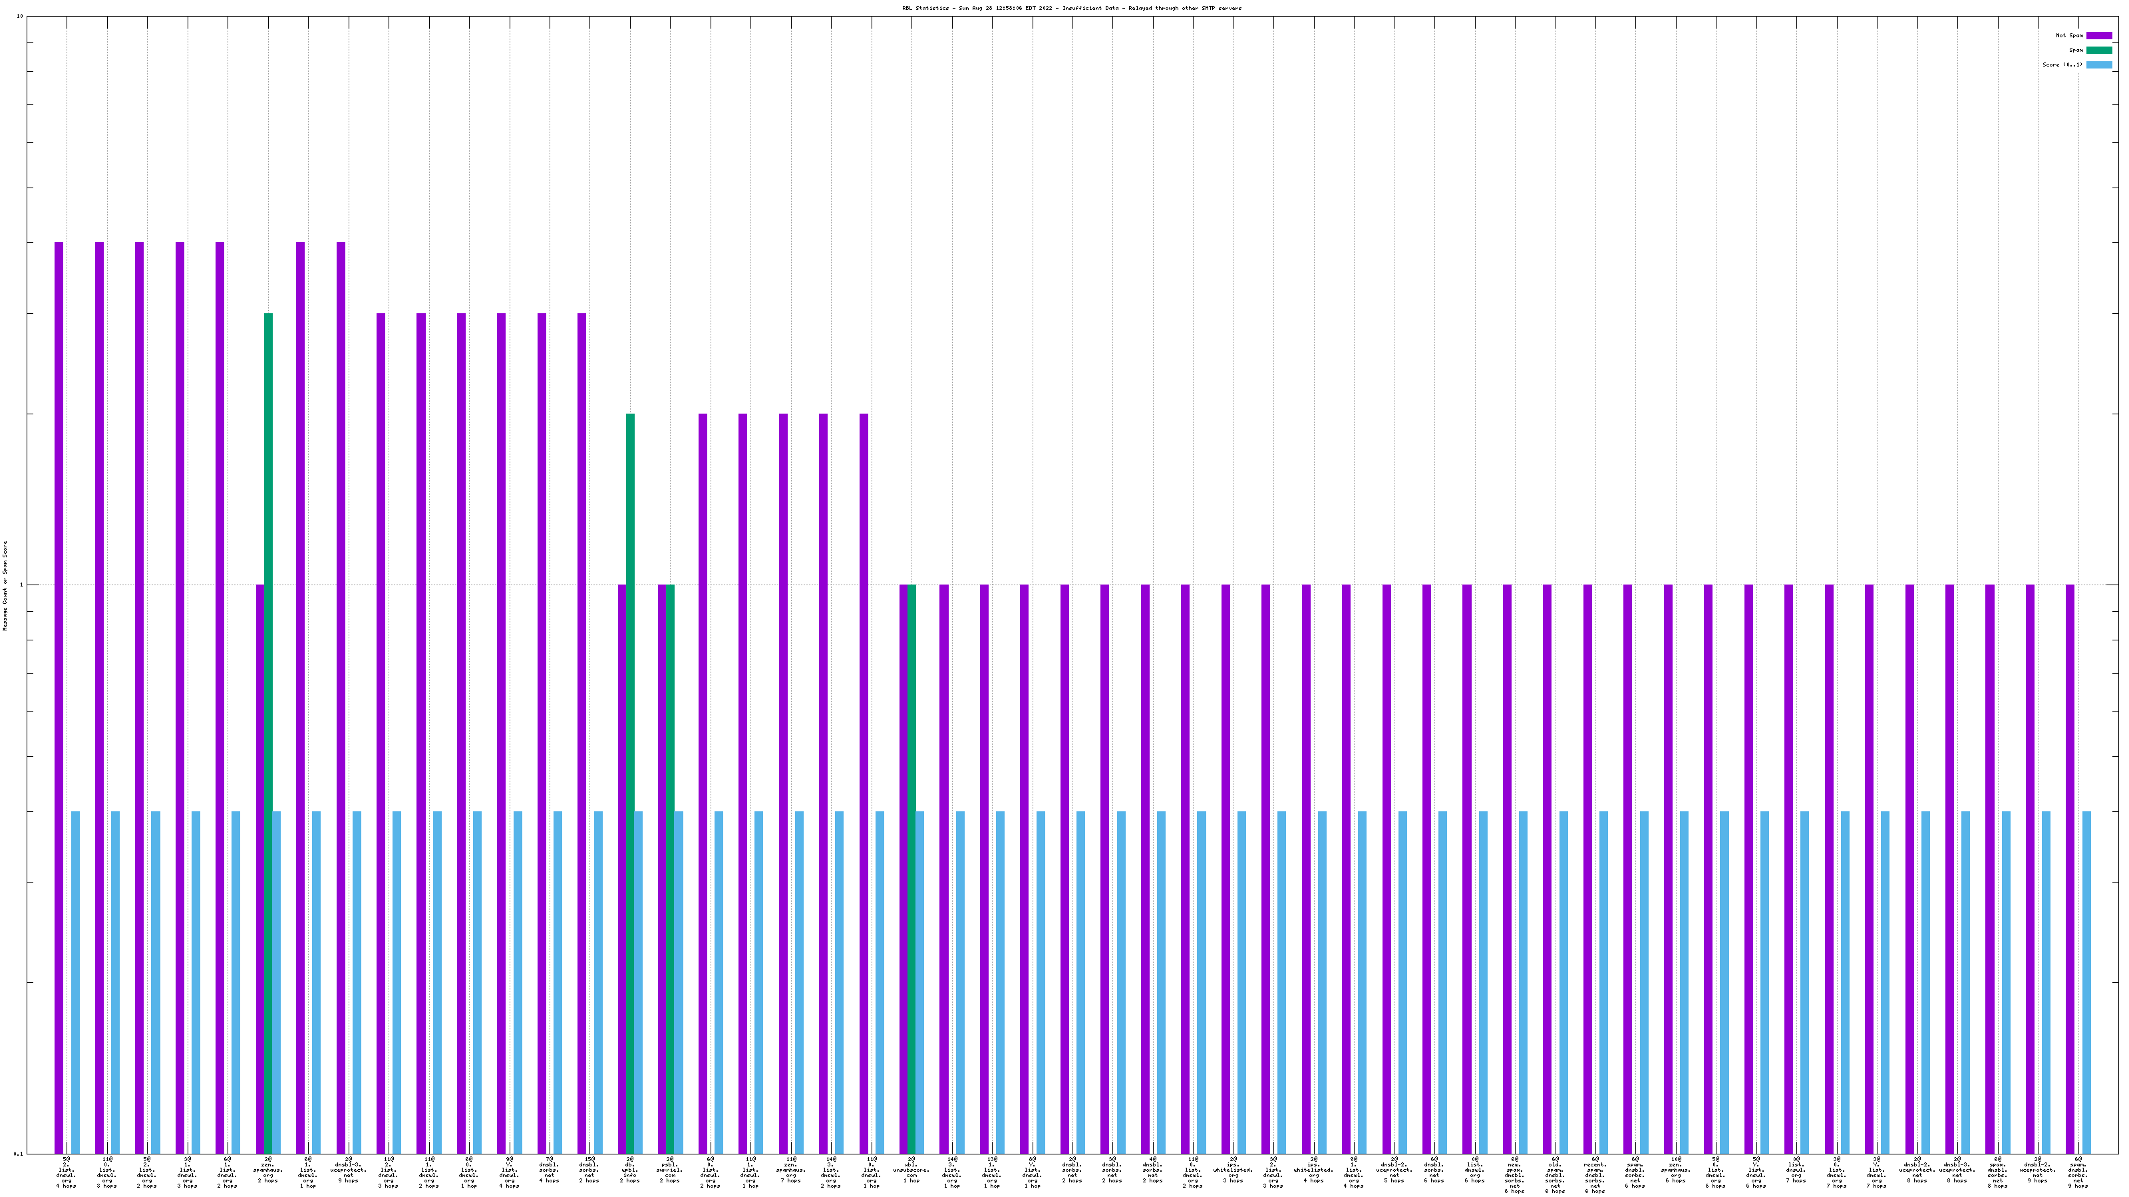Screen dimensions: 2129x1197
Task: Click the dnsbl-3.uceprotect.net 9 hops axis label
Action: tap(348, 1170)
